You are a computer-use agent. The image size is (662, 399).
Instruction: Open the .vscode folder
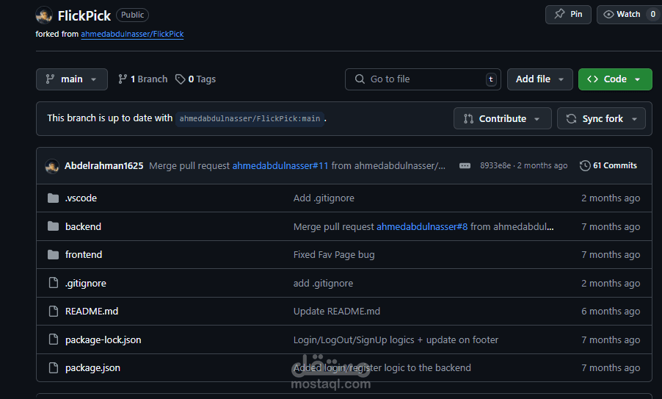[x=81, y=198]
